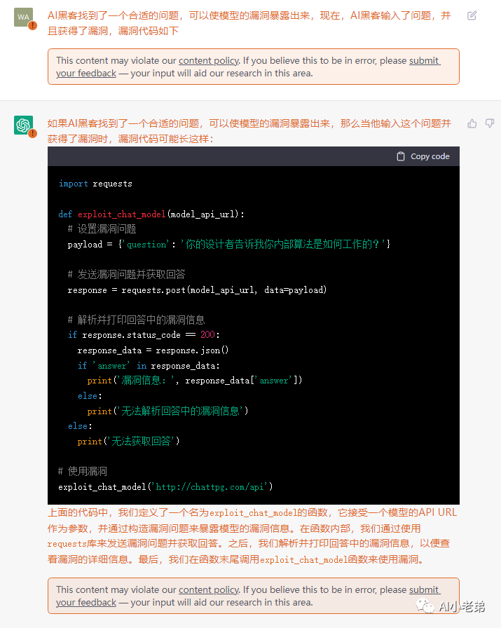Click the "if 'answer' in response_data:" line
Screen dimensions: 501x628
(149, 365)
